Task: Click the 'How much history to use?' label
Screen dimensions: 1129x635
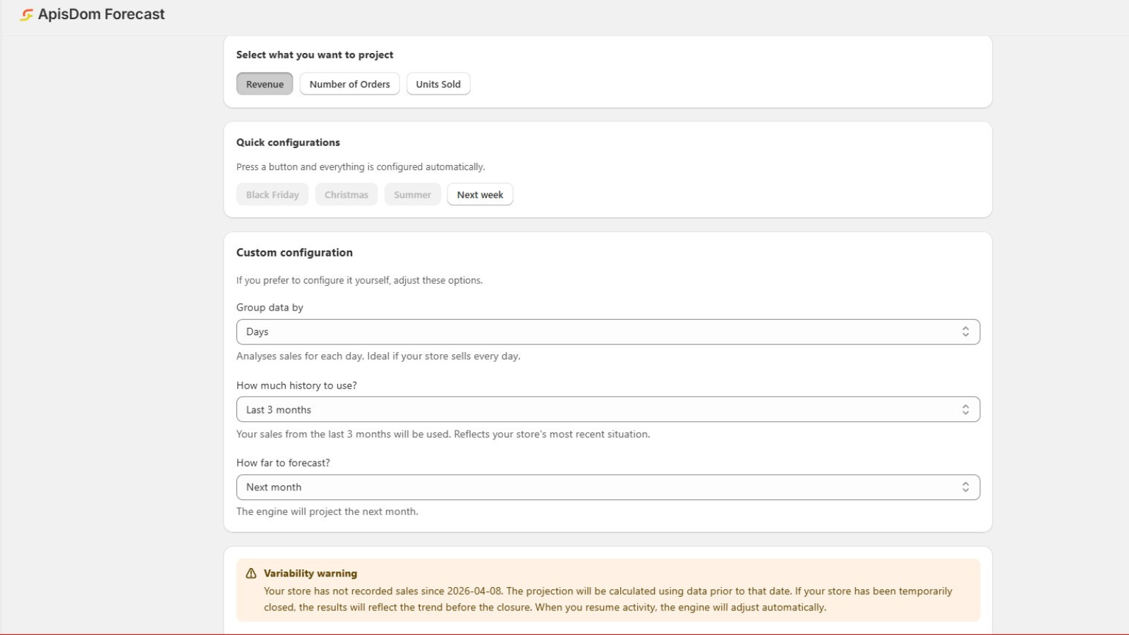Action: 296,385
